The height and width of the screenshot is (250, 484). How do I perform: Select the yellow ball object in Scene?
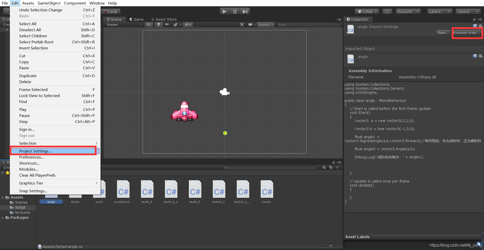(225, 133)
